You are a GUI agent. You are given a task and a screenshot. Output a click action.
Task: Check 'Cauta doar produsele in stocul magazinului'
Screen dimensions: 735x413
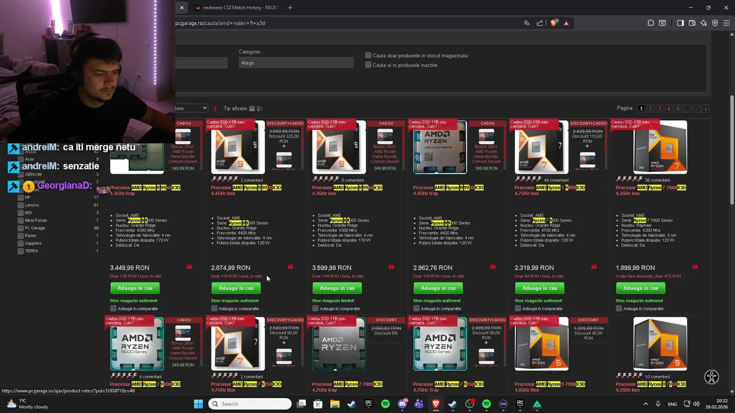[x=368, y=56]
